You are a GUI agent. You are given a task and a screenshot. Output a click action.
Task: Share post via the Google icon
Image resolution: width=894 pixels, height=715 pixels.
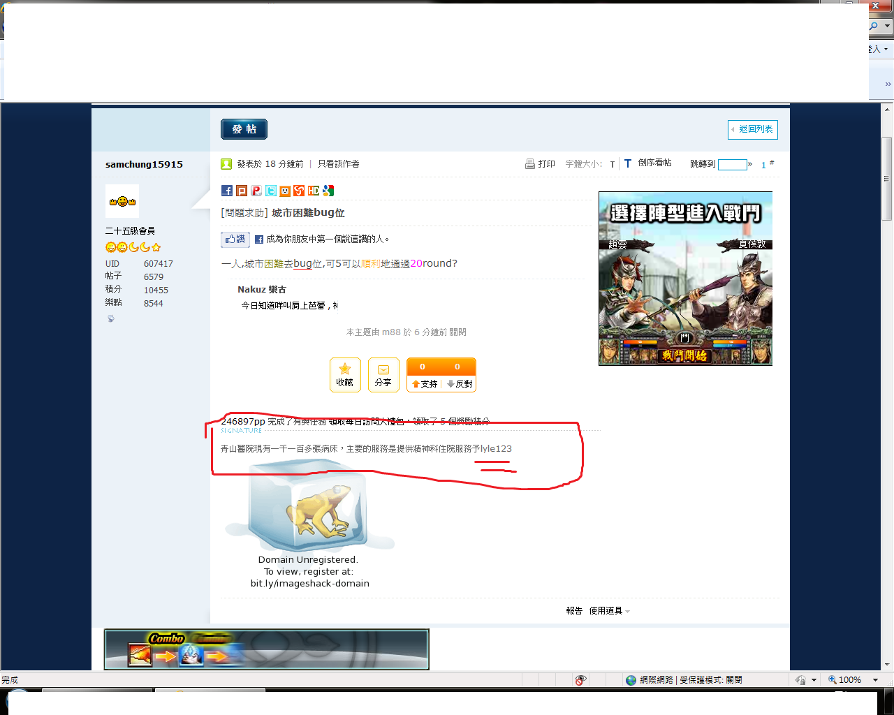coord(328,191)
